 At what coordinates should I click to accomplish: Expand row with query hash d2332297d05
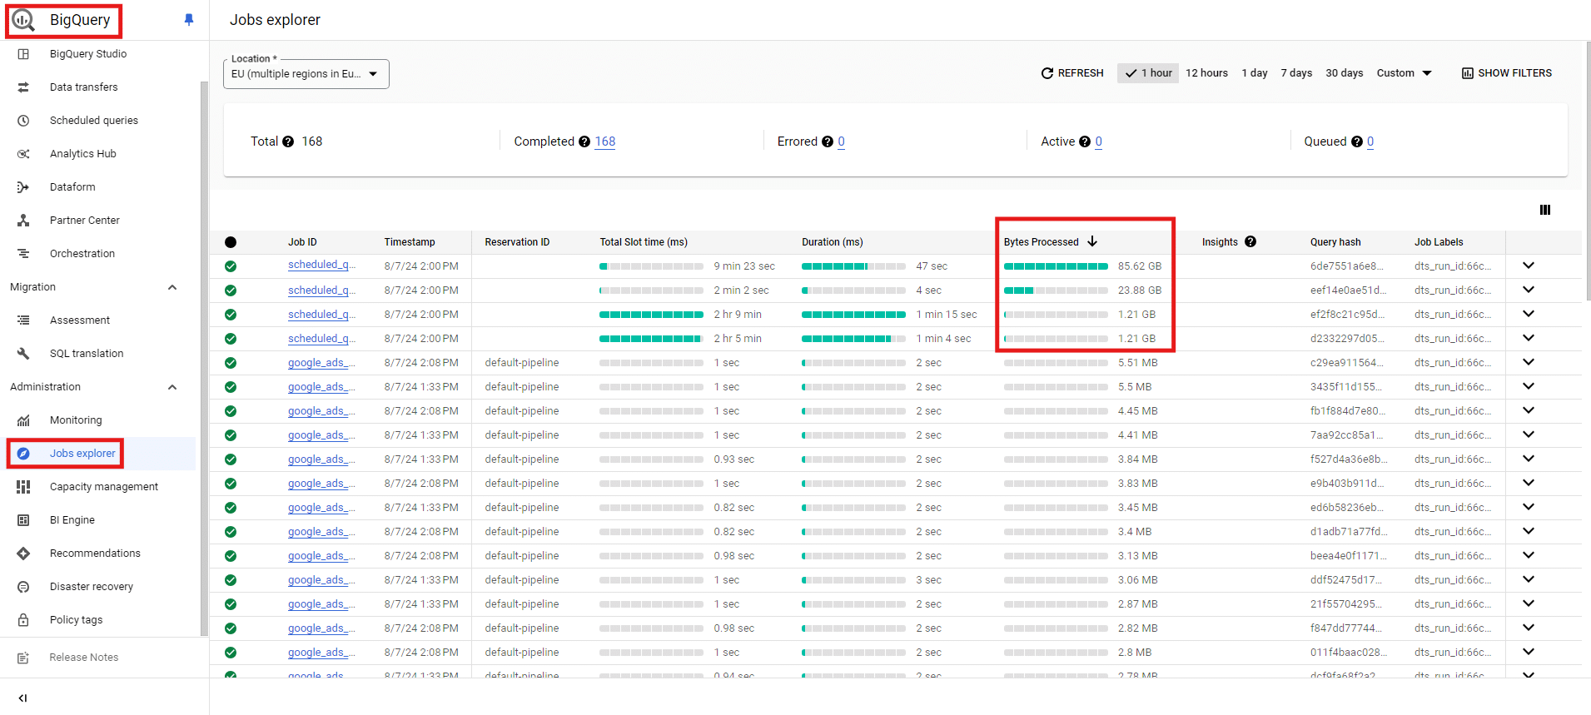tap(1529, 338)
